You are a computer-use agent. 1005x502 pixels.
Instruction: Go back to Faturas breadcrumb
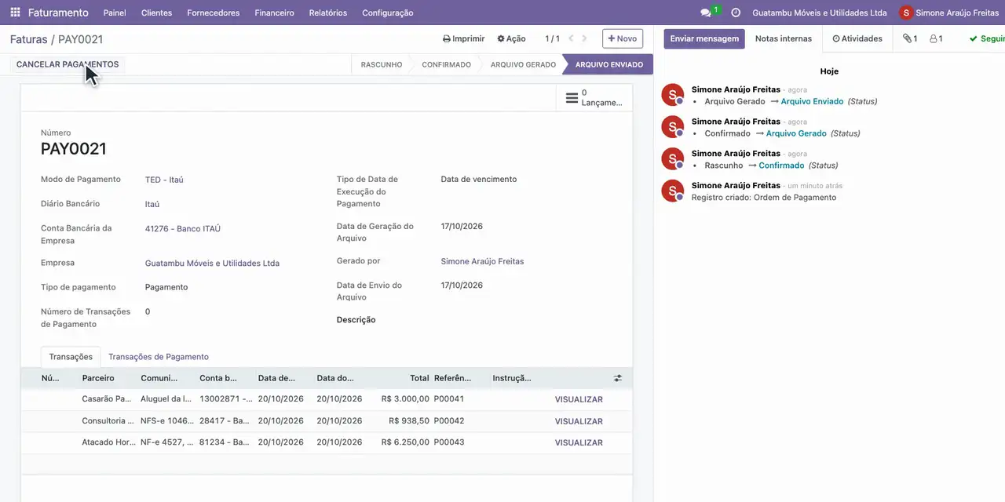28,39
